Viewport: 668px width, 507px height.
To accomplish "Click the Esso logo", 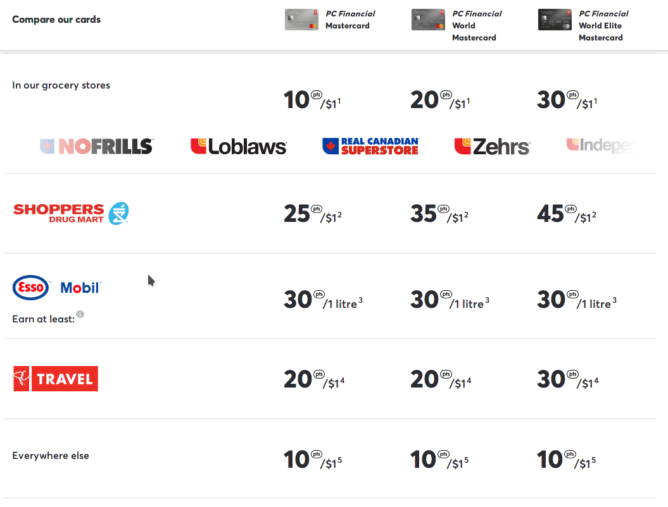I will (30, 288).
